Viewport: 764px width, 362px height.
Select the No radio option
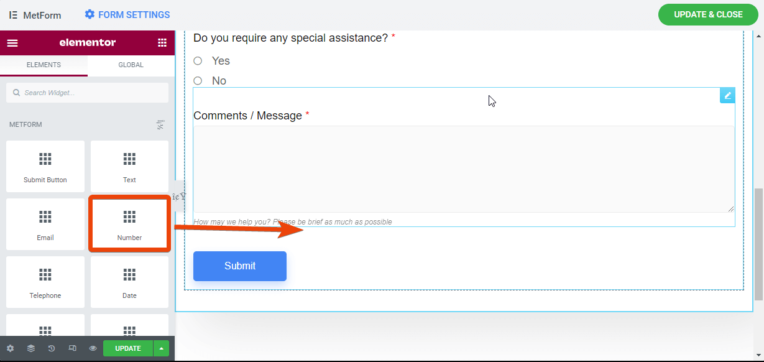click(x=198, y=81)
